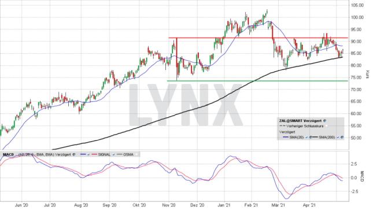Click the SIGNAL legend label

104,154
